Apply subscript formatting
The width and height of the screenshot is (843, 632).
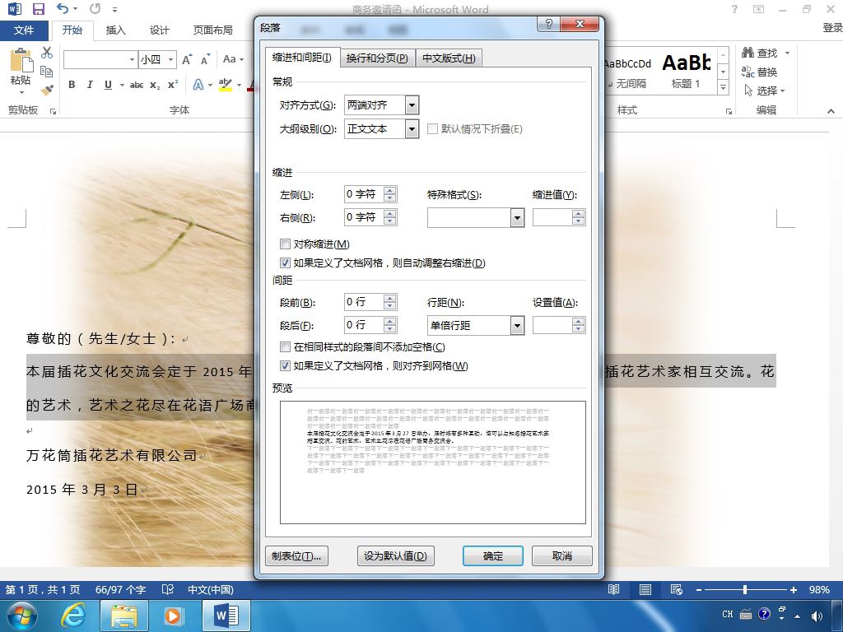point(155,85)
